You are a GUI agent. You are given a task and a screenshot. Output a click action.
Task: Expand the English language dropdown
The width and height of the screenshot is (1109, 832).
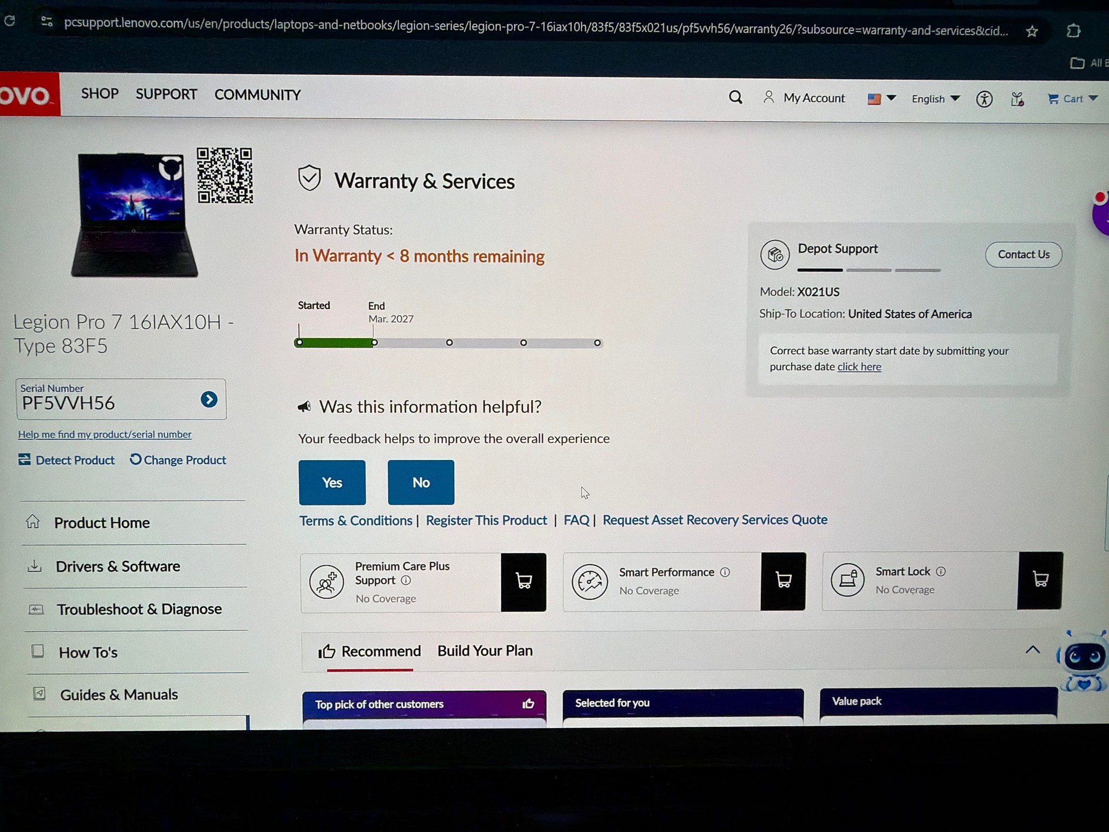[936, 99]
